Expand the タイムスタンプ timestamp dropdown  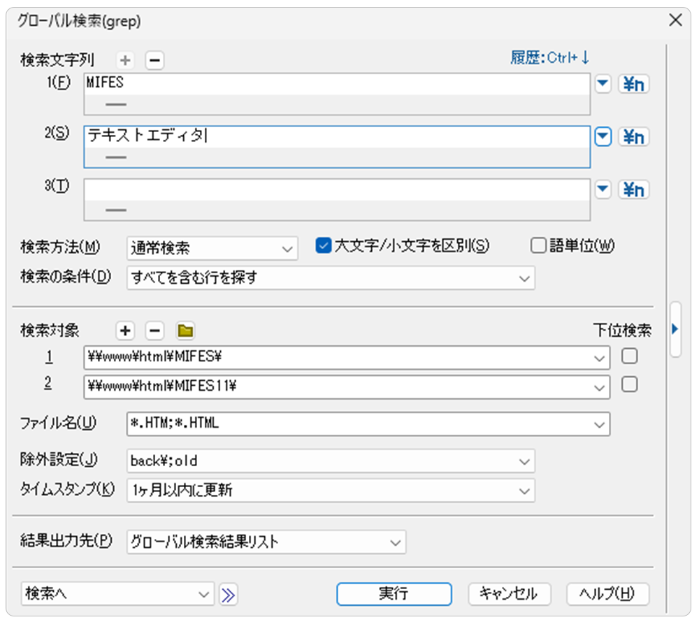331,491
